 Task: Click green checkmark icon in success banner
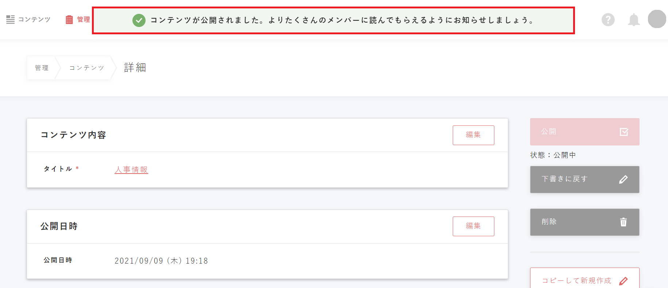(139, 20)
